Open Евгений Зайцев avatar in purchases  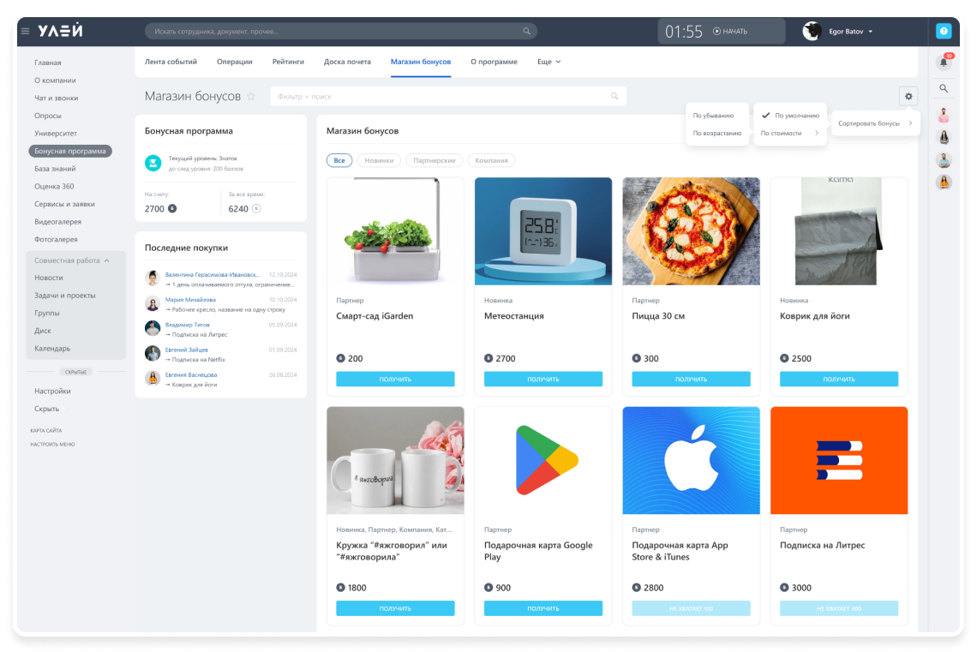(x=153, y=353)
